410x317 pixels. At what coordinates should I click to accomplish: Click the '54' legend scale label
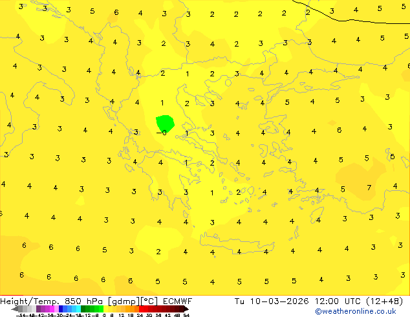[186, 315]
